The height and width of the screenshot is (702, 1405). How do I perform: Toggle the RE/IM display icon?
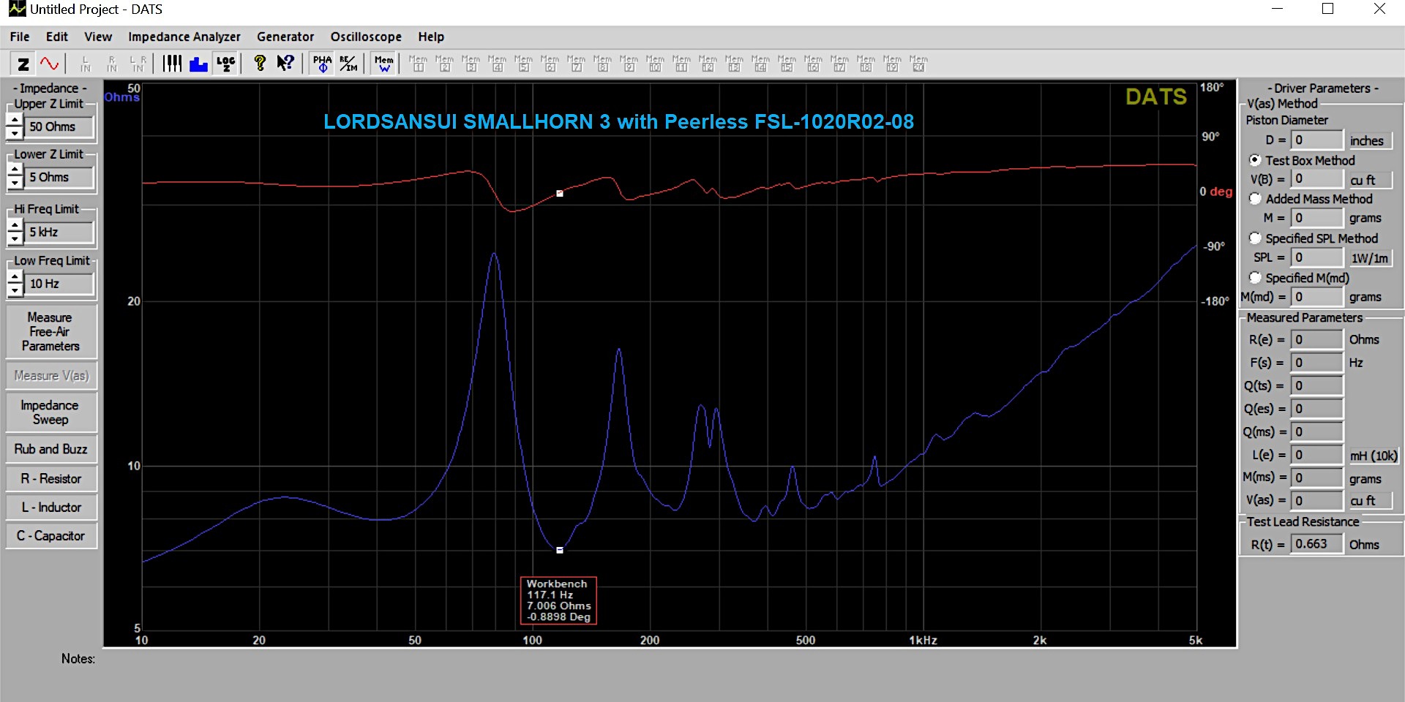(x=348, y=64)
